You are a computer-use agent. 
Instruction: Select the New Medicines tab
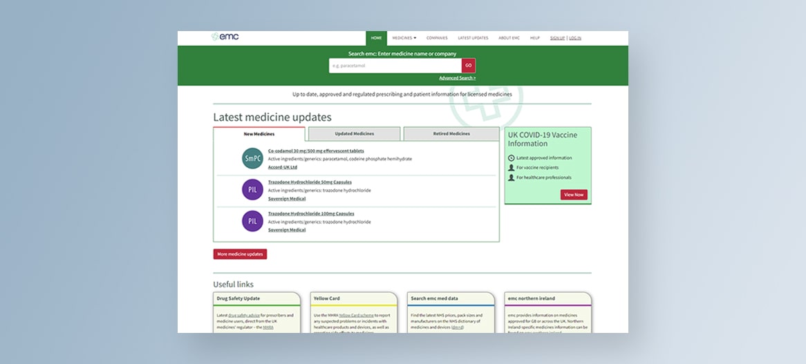(x=259, y=134)
